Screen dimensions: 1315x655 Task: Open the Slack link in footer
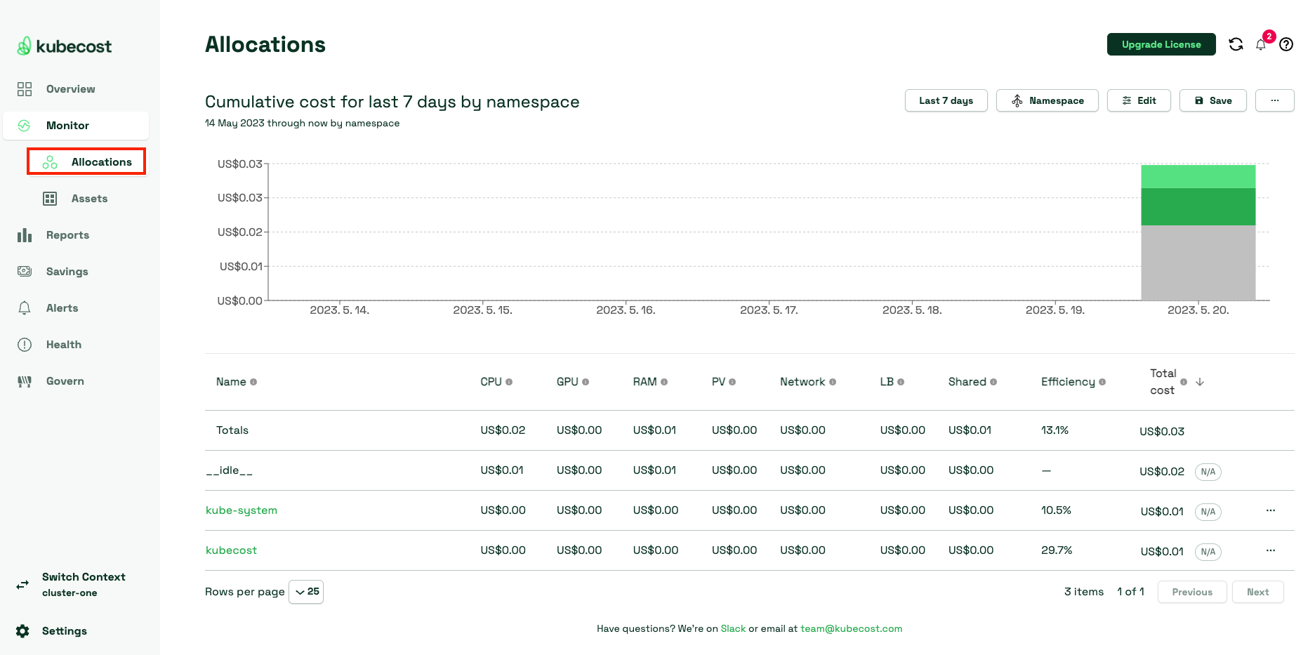click(733, 628)
